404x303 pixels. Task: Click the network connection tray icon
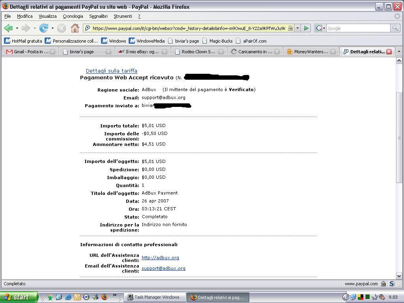tap(353, 297)
